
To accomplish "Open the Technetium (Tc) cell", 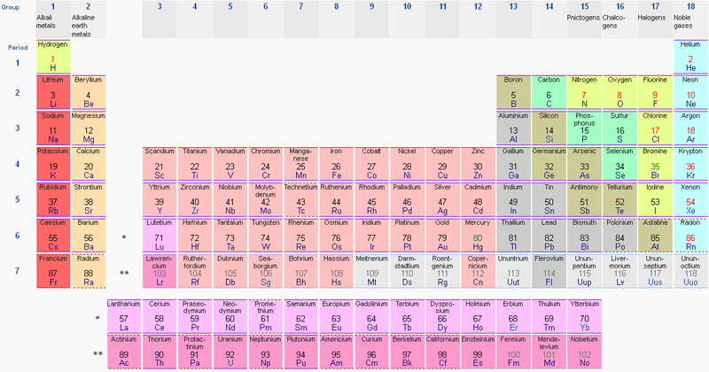I will pyautogui.click(x=300, y=199).
